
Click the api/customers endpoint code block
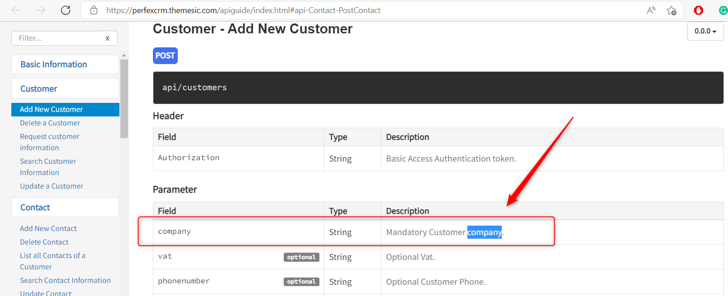438,88
